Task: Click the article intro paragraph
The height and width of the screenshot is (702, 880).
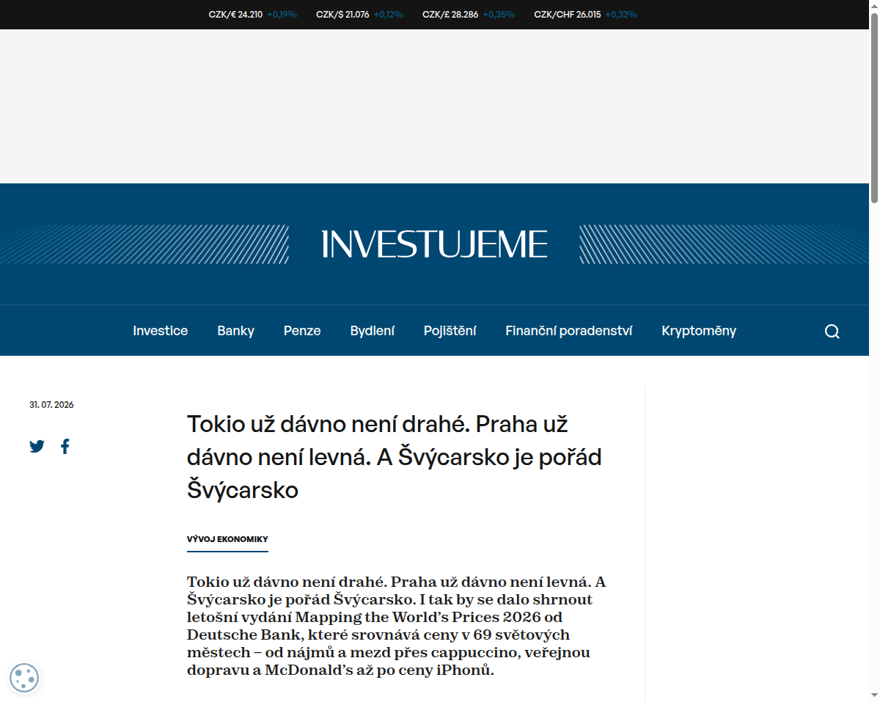Action: coord(397,626)
